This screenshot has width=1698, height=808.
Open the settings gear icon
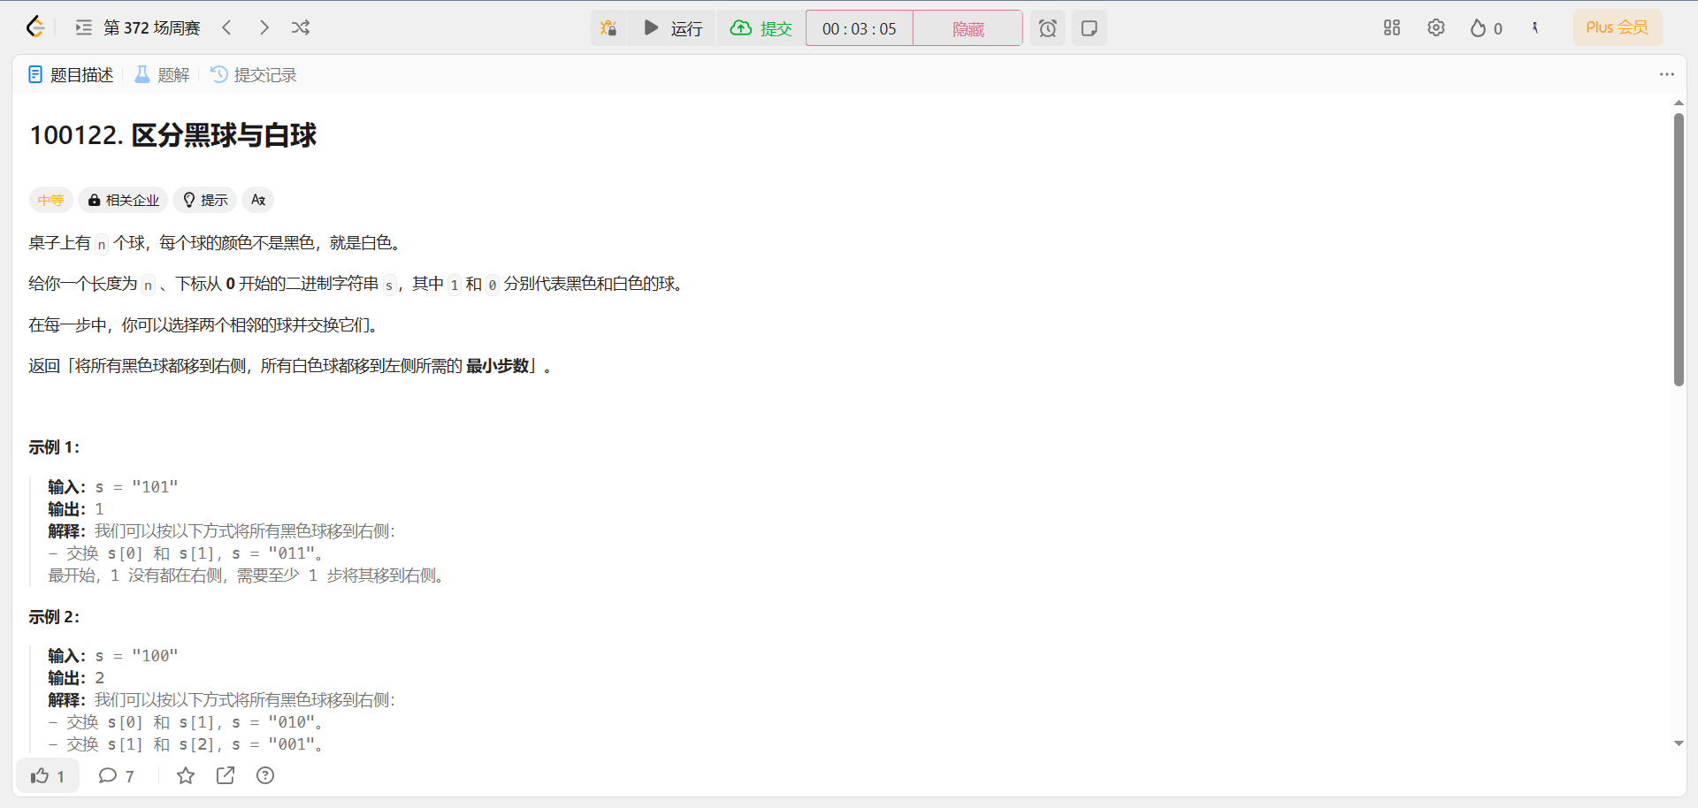(x=1436, y=27)
